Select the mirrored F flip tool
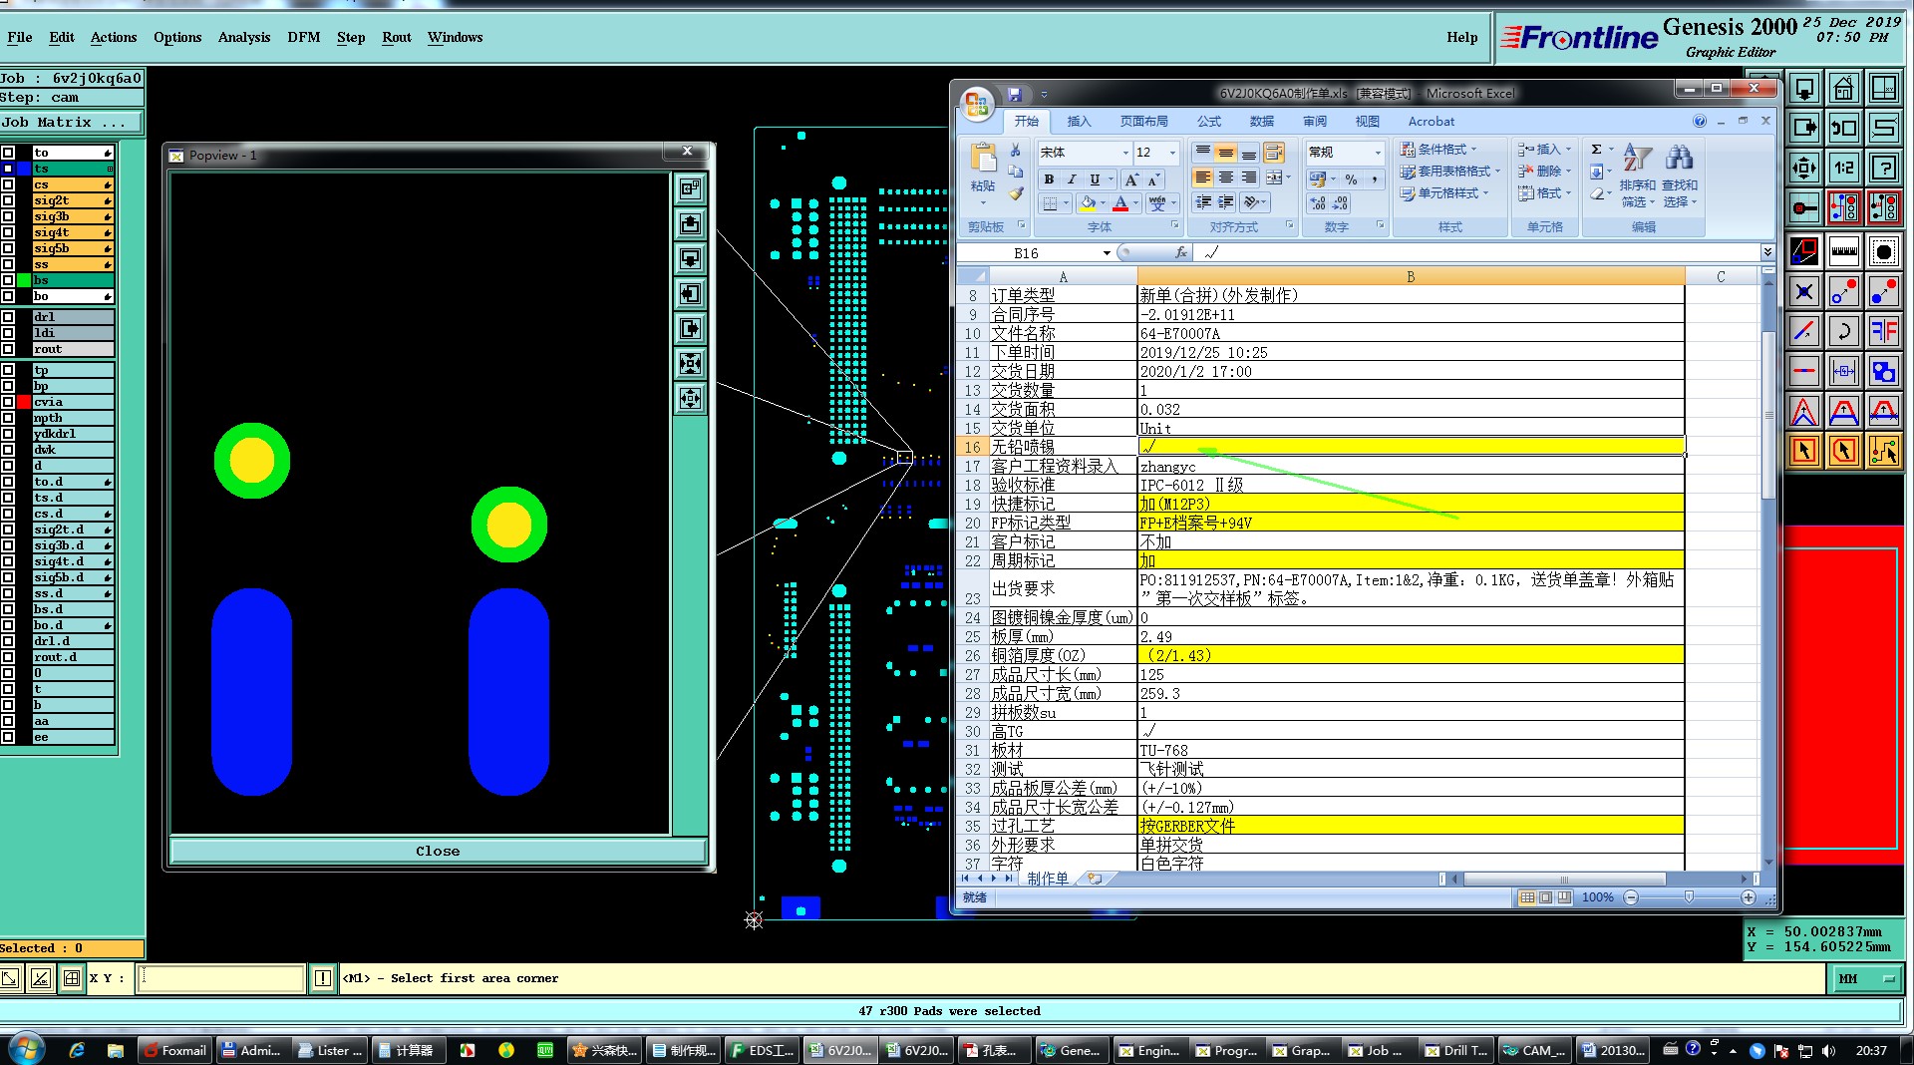 point(1883,331)
